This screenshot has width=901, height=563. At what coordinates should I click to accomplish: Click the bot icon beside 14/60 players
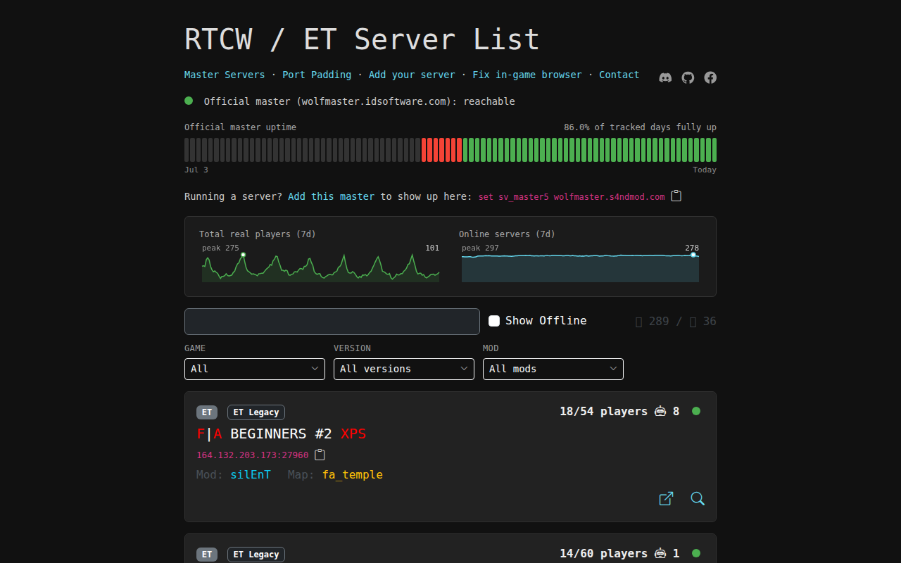click(x=660, y=553)
